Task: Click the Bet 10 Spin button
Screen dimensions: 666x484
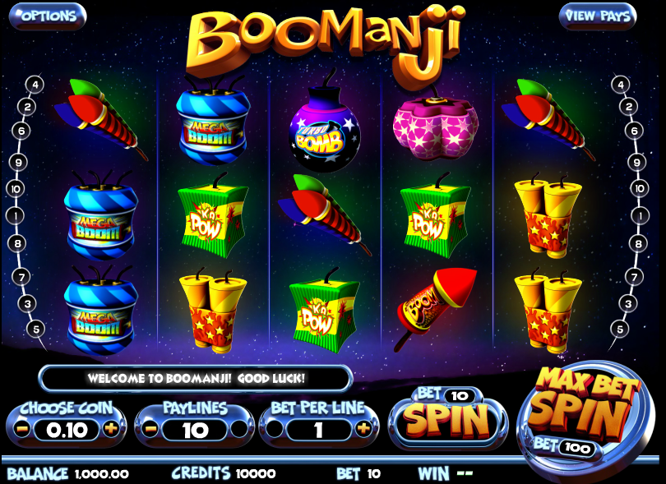Action: tap(449, 418)
